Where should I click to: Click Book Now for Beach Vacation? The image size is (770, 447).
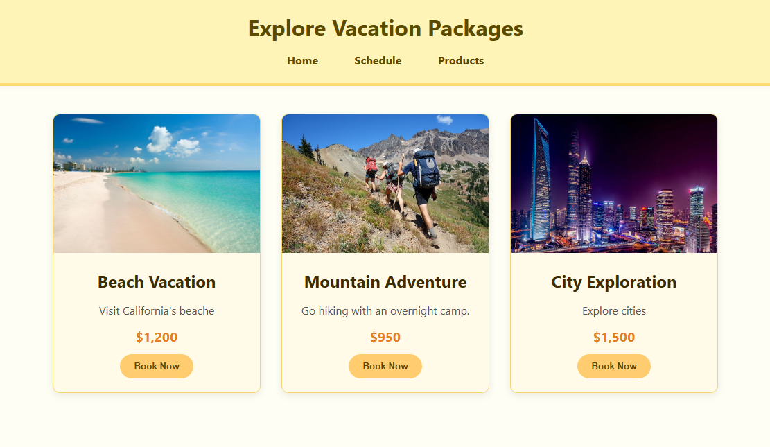[x=157, y=366]
